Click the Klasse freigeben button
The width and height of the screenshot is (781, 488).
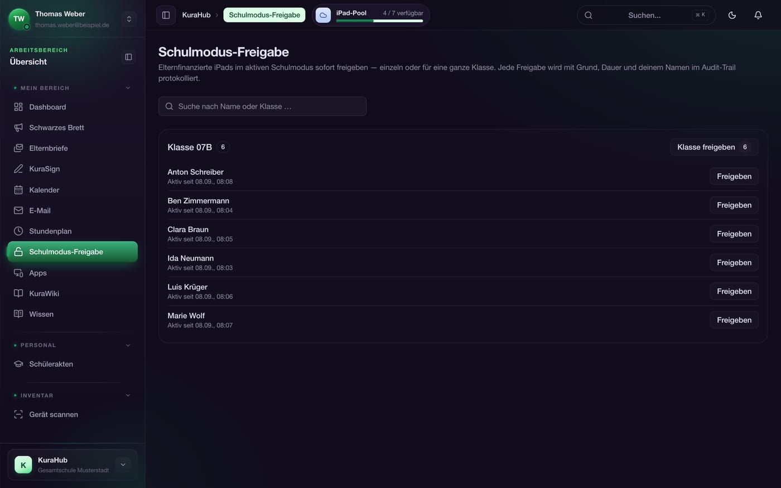pyautogui.click(x=714, y=147)
